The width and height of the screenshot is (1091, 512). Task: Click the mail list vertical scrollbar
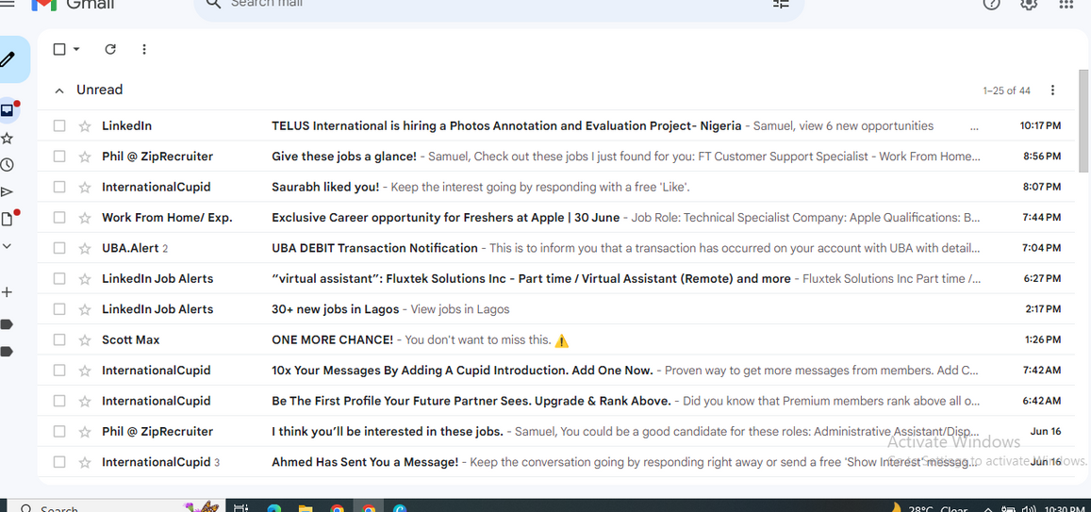coord(1083,121)
